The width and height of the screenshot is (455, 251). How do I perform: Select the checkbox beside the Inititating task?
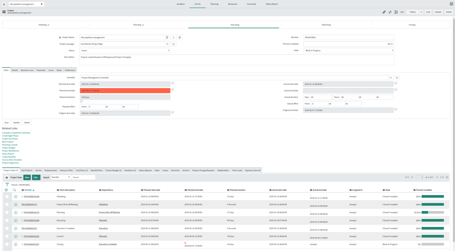[x=7, y=196]
